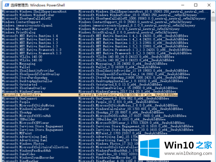The width and height of the screenshot is (216, 162).
Task: Click short name Windows.PrintDialog
Action: 19,32
